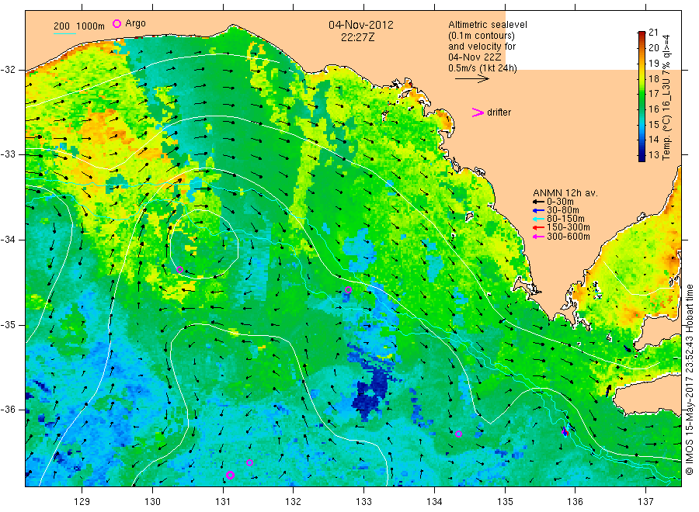Click the "0-30m" depth label
Image resolution: width=699 pixels, height=512 pixels.
560,202
